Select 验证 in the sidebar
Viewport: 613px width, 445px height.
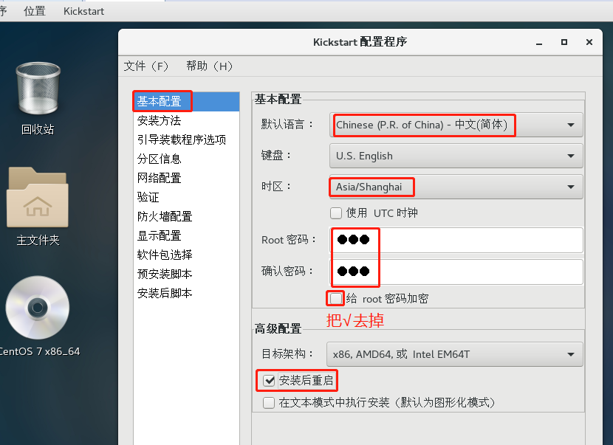pos(186,197)
